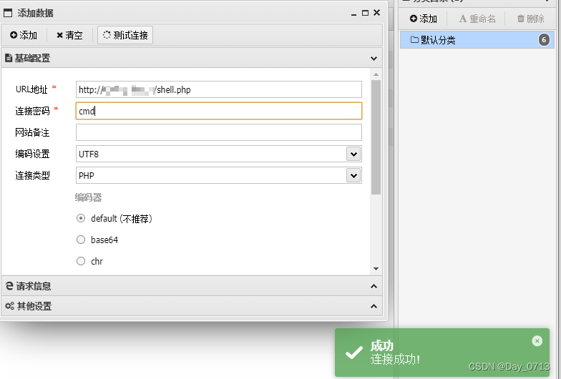Dismiss the 成功 notification close icon

click(x=537, y=340)
